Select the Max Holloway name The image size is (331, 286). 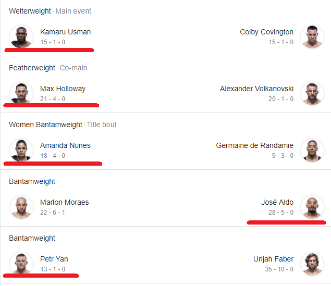tap(63, 89)
